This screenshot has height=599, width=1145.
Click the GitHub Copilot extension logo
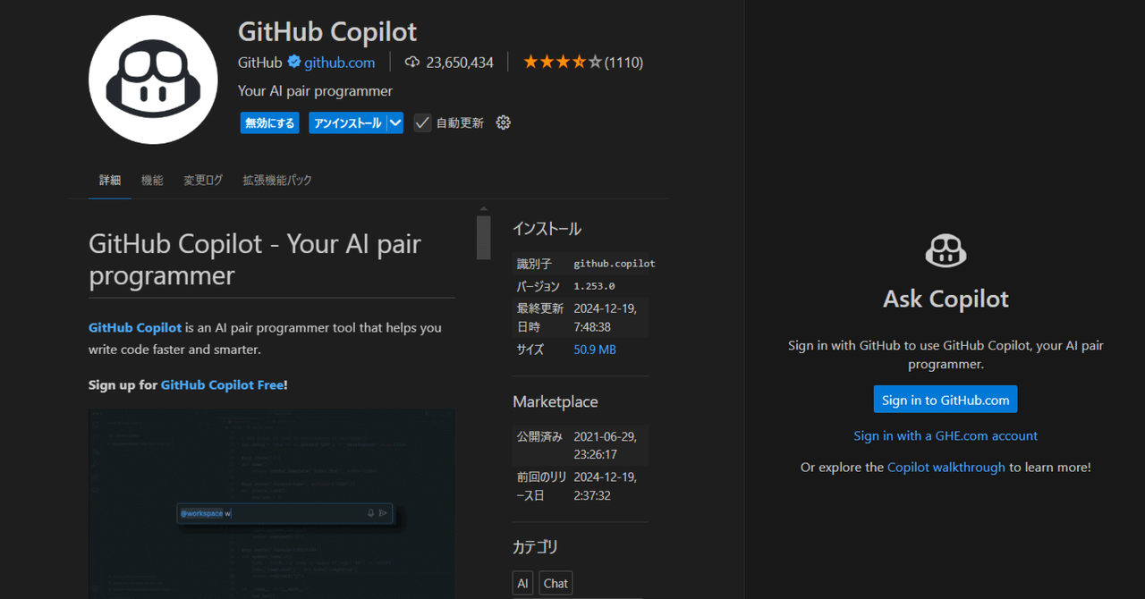point(152,80)
